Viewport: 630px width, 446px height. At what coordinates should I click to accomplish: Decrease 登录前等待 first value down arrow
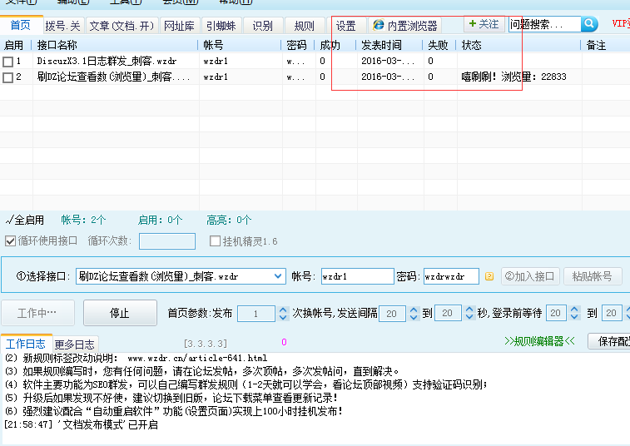point(574,317)
